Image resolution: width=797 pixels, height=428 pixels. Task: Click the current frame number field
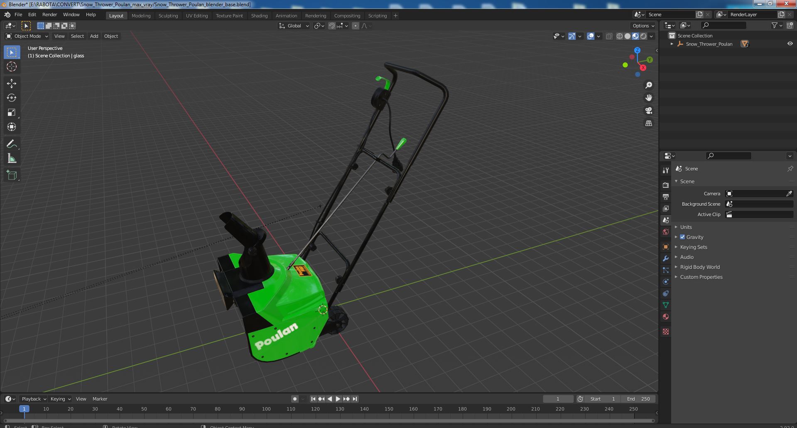coord(558,399)
